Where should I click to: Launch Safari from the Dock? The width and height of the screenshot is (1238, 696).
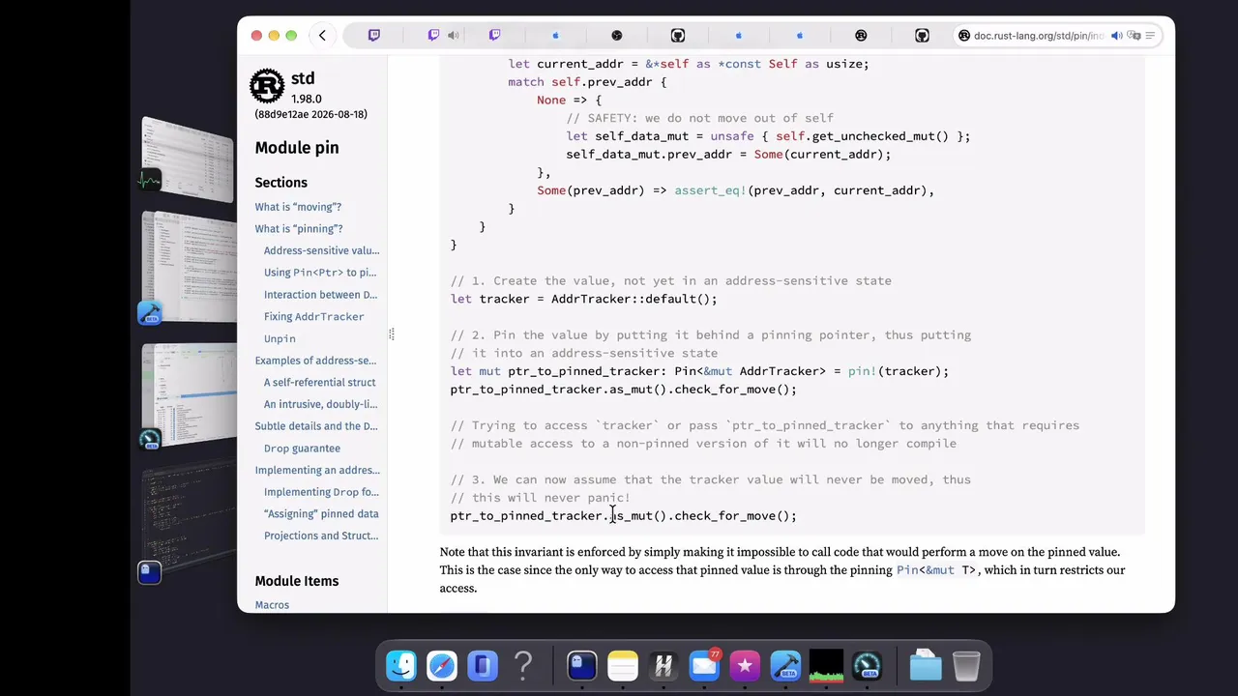442,665
